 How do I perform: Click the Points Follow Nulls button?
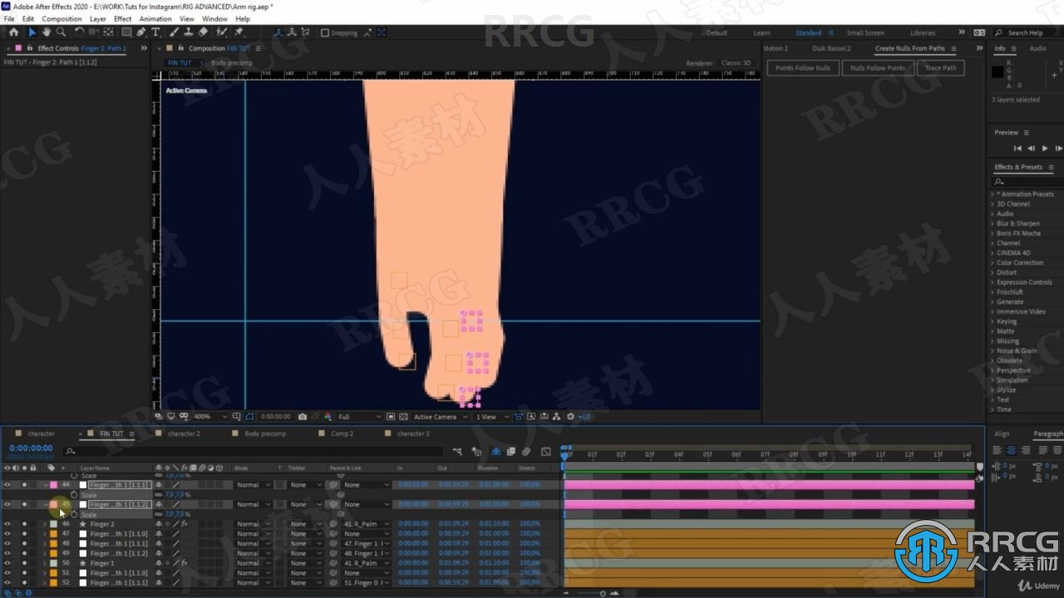pos(803,68)
